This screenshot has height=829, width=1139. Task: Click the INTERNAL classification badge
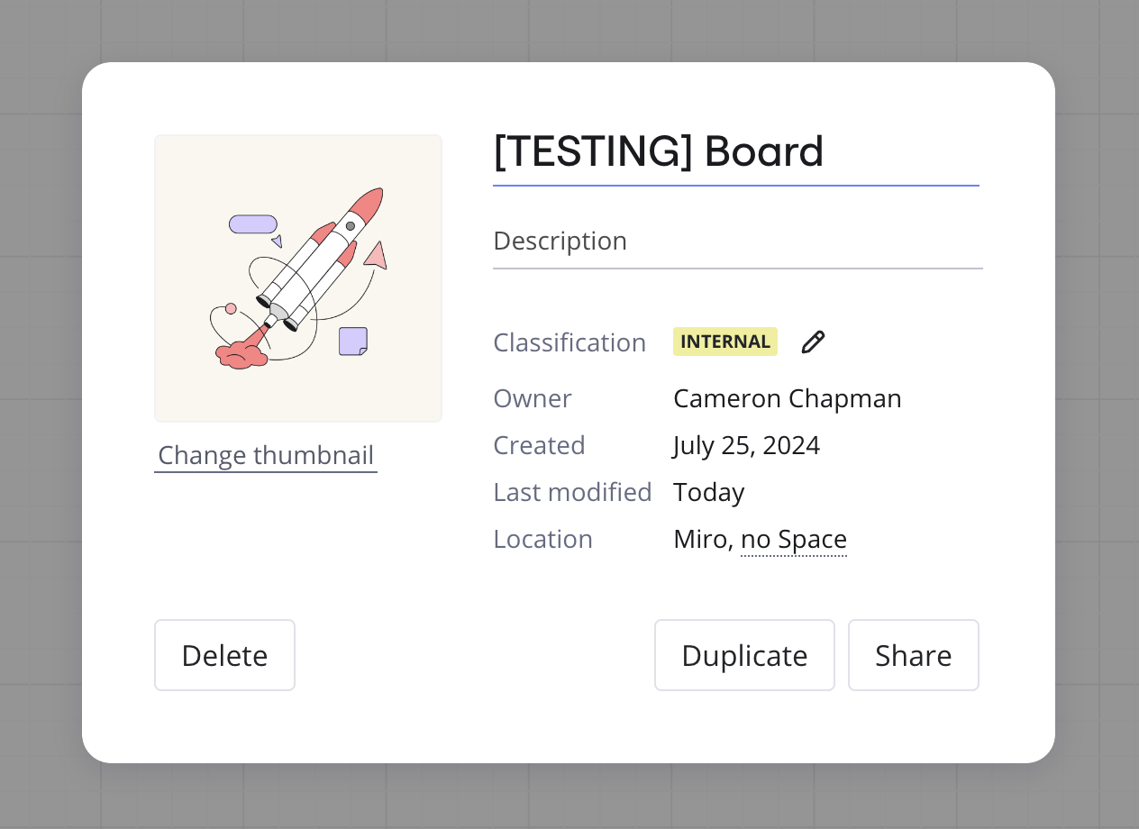click(724, 342)
